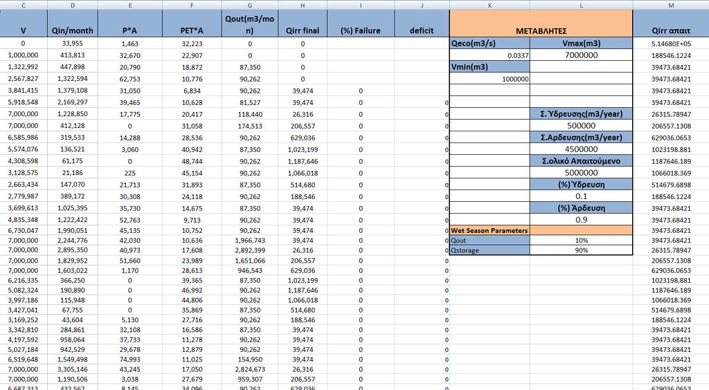709x390 pixels.
Task: Select the Vmin value cell 1000000
Action: [x=490, y=79]
